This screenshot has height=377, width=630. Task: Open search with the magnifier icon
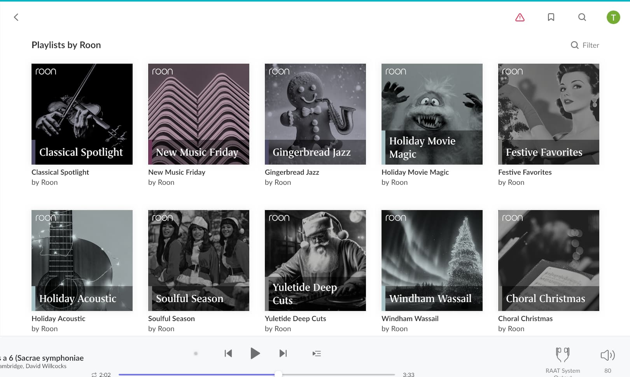click(x=582, y=17)
